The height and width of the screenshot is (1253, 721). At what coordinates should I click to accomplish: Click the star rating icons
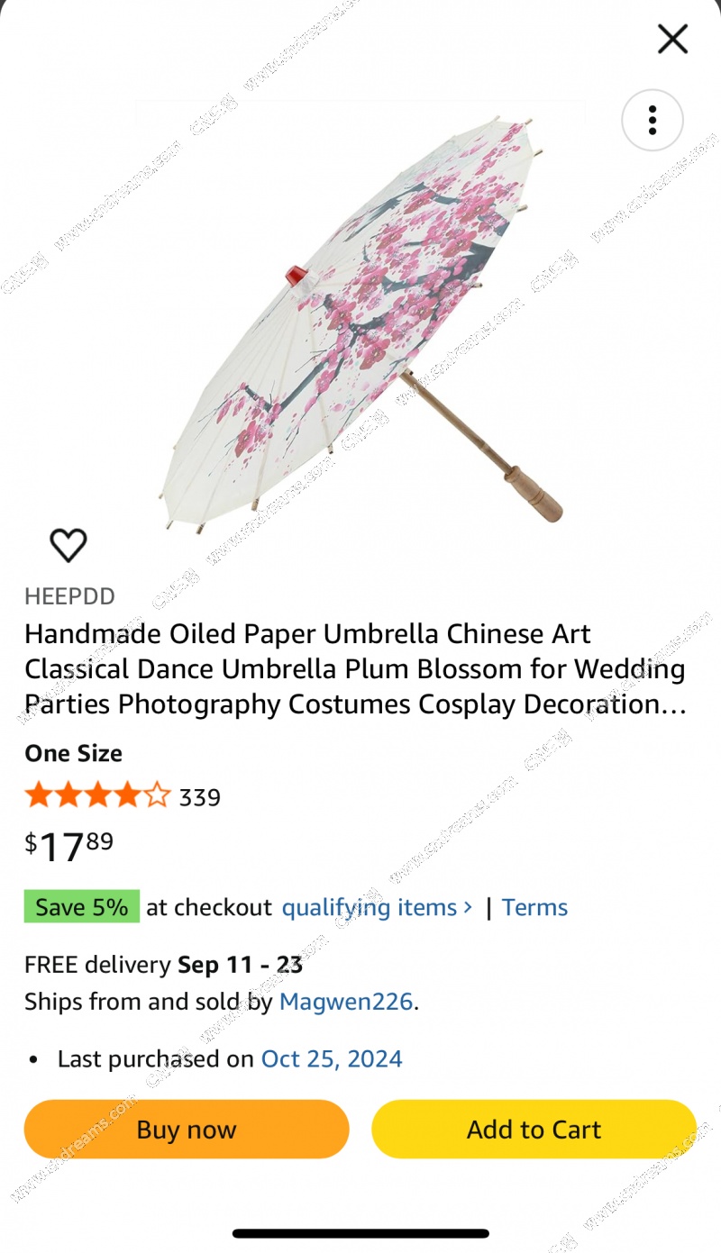coord(97,795)
